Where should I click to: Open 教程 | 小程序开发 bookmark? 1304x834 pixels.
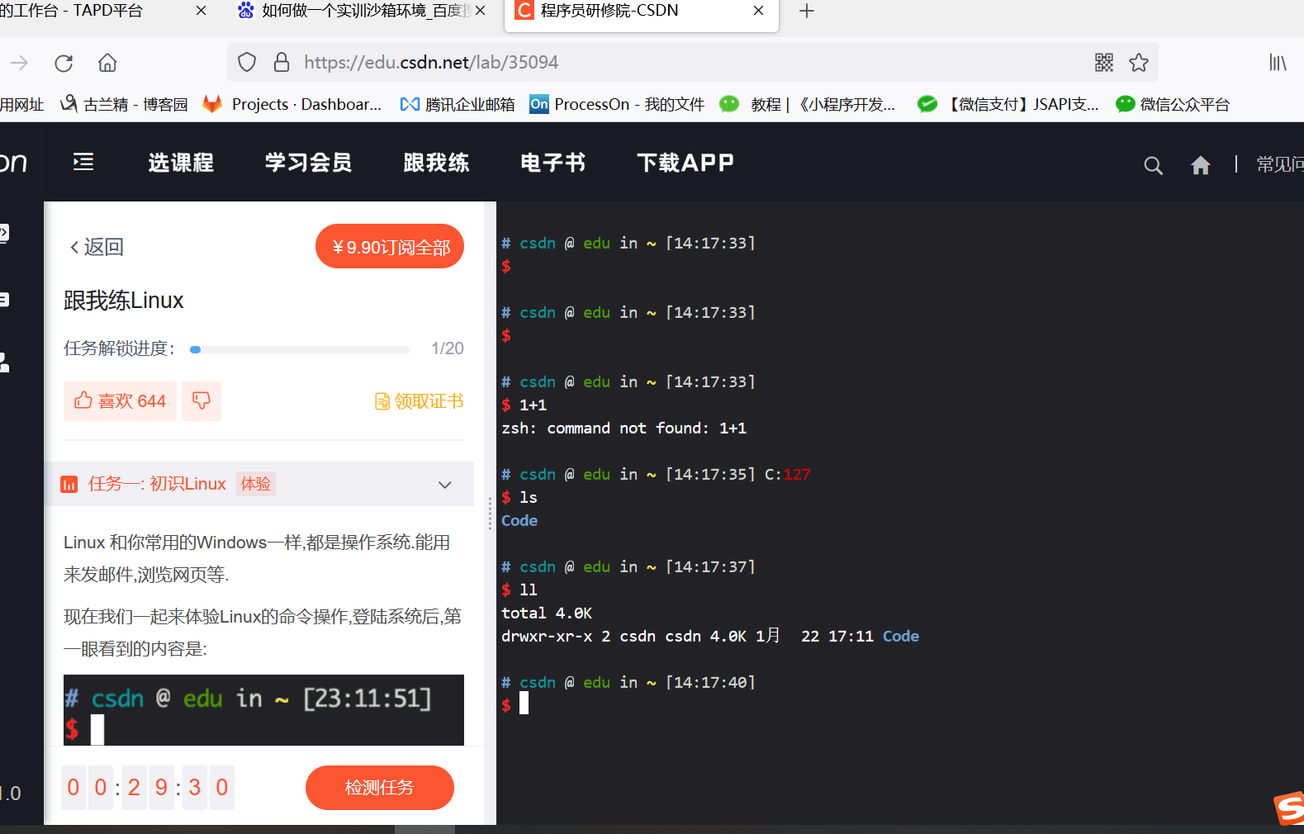pyautogui.click(x=808, y=104)
